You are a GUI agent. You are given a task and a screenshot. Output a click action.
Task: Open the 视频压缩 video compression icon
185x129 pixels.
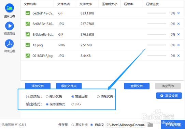10,26
